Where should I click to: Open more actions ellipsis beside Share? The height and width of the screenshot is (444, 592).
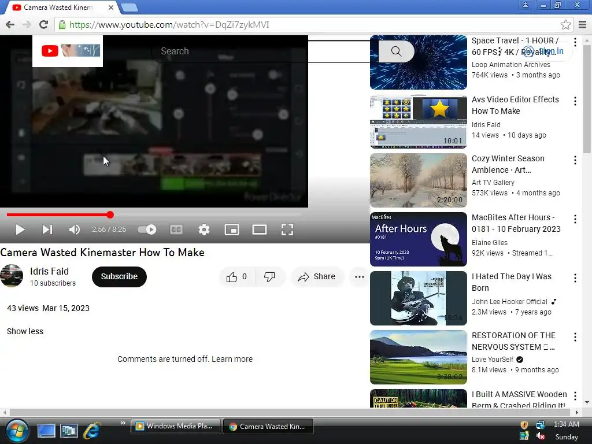[x=360, y=277]
